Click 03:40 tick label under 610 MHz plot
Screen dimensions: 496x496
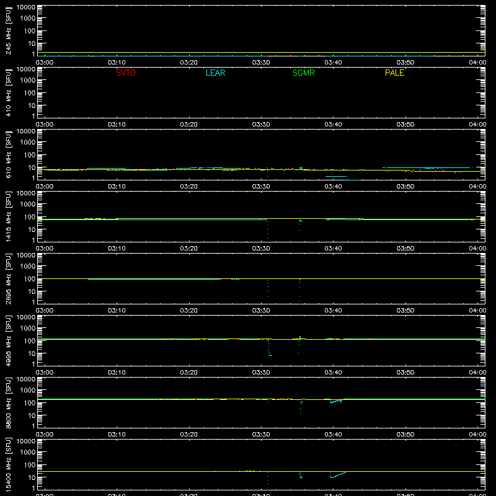pyautogui.click(x=333, y=187)
